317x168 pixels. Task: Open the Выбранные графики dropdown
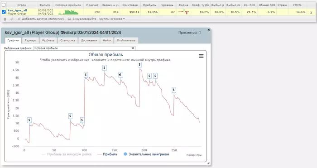(84, 48)
